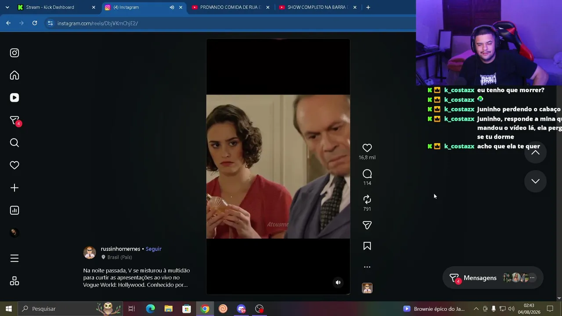Share the reel via send icon
The width and height of the screenshot is (562, 316).
[x=367, y=225]
